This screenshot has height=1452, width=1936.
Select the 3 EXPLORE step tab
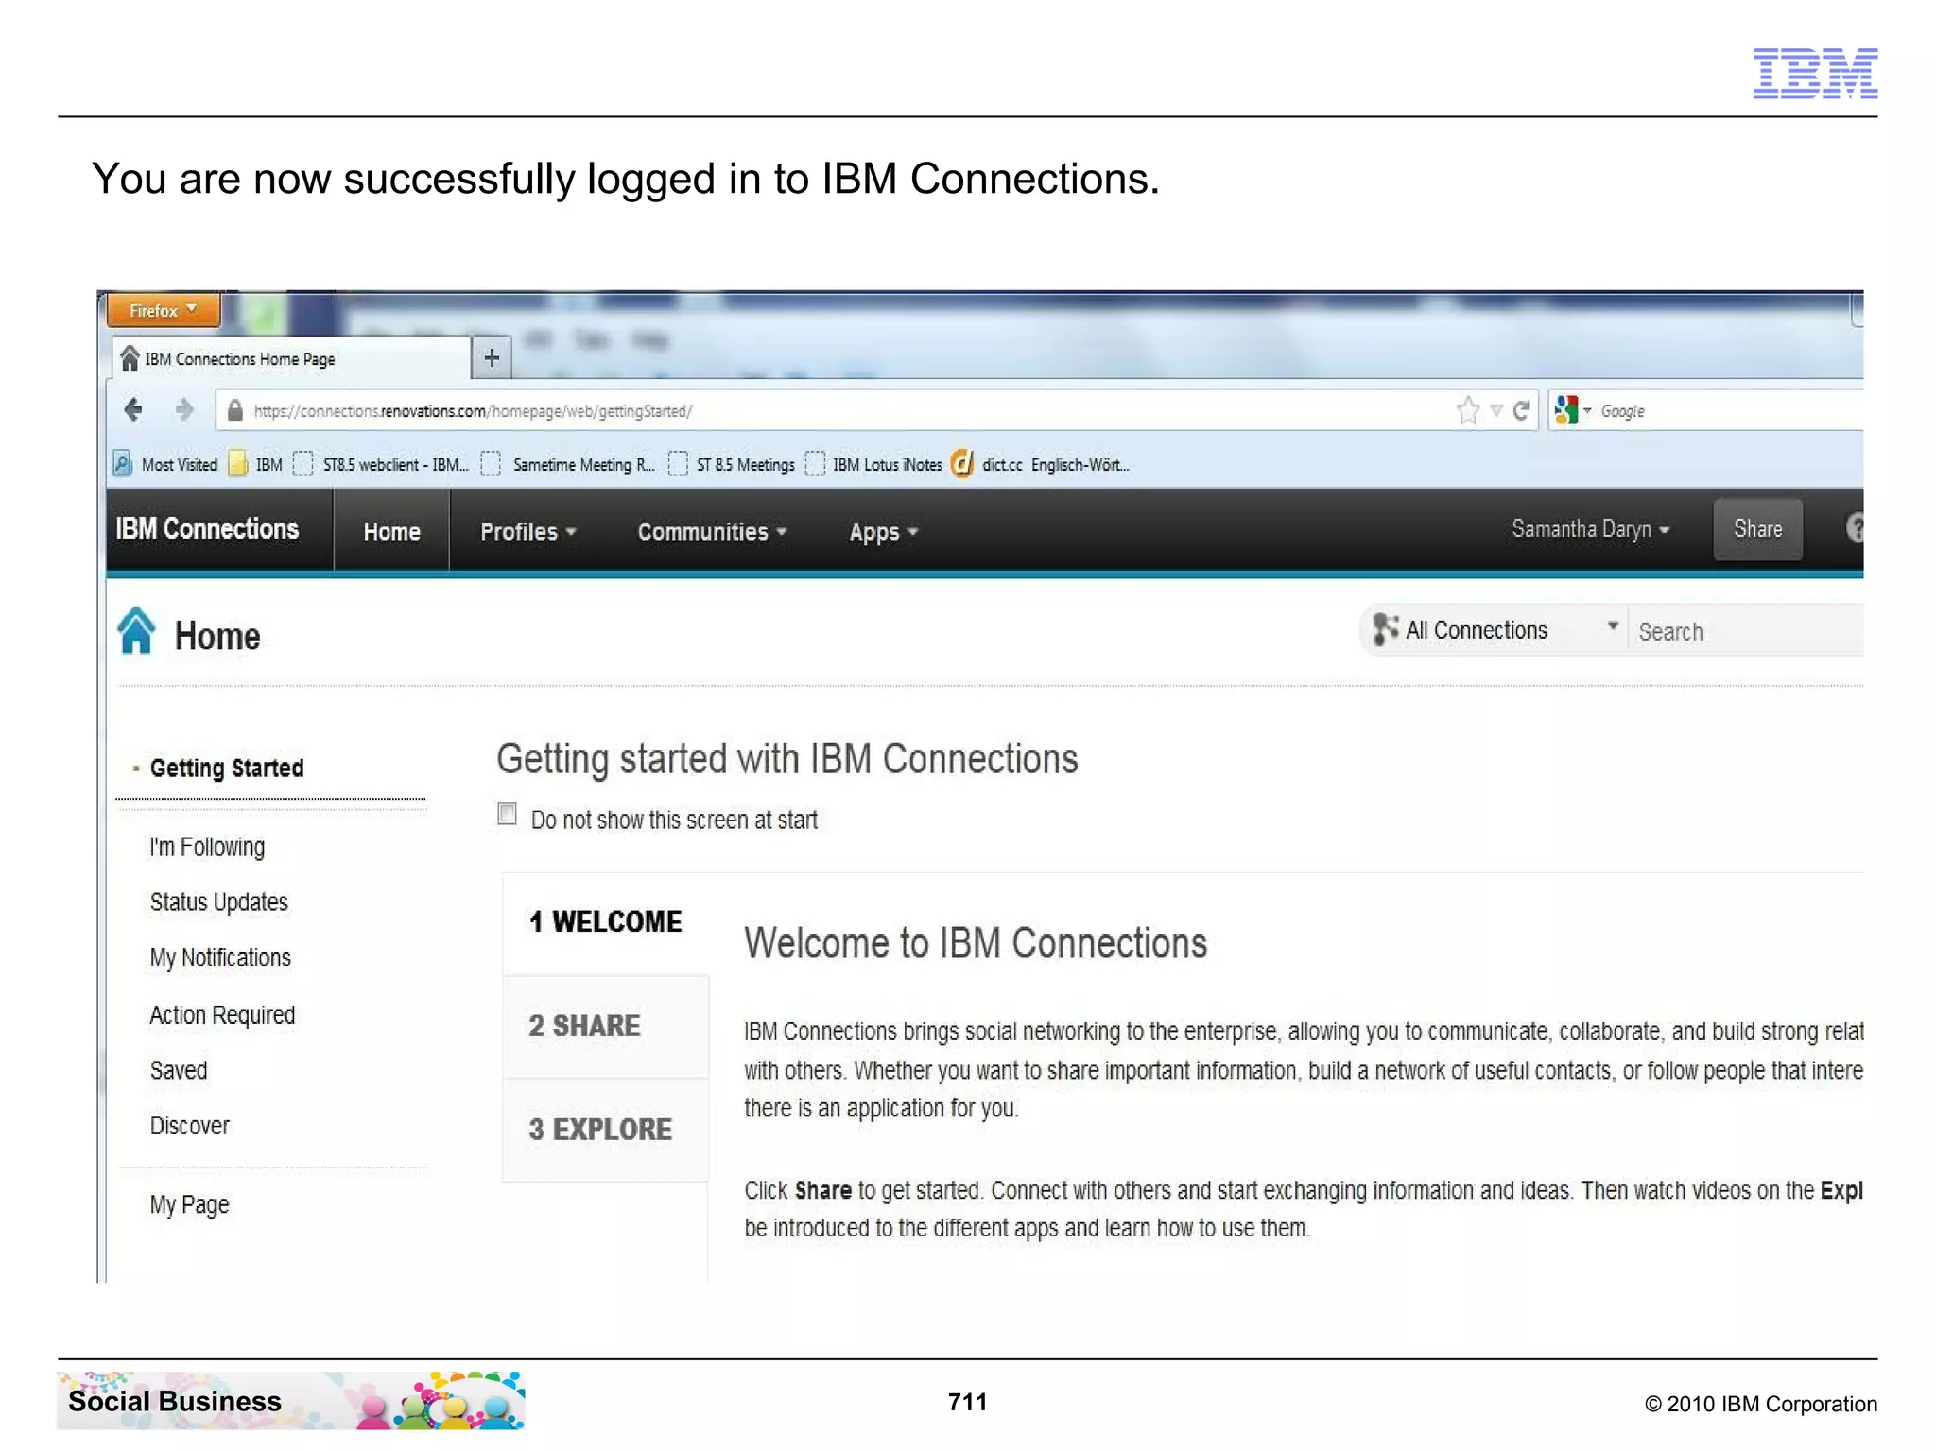coord(605,1130)
